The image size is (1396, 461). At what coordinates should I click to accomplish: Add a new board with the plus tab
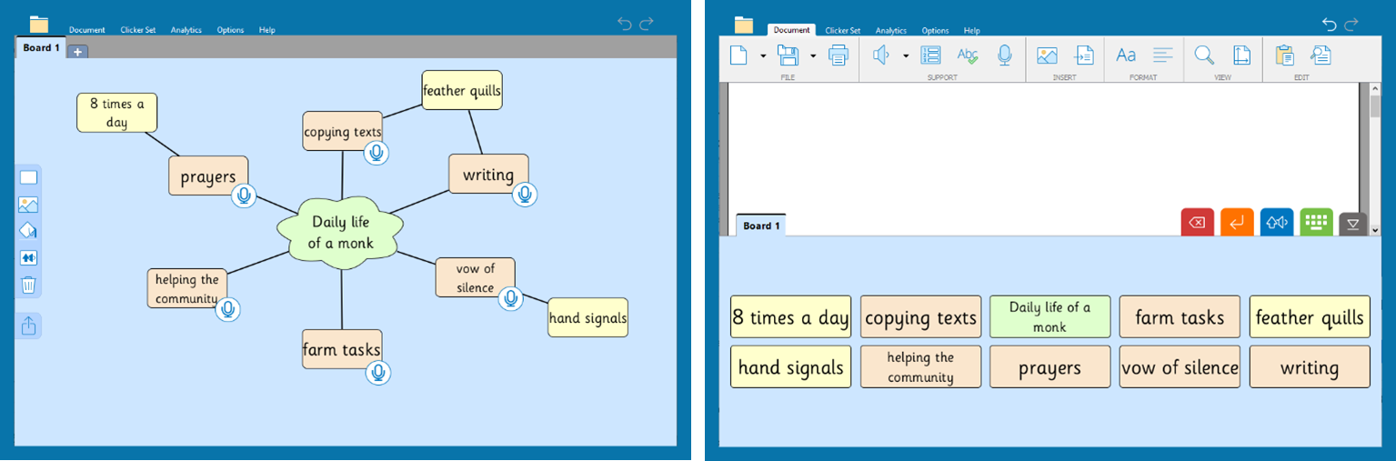tap(78, 52)
